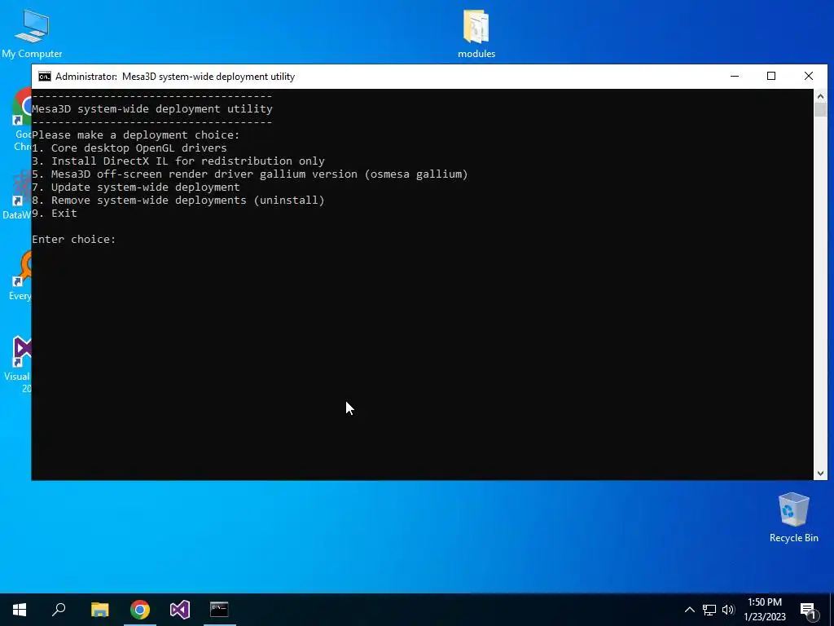
Task: Open the network status tray icon
Action: 709,610
